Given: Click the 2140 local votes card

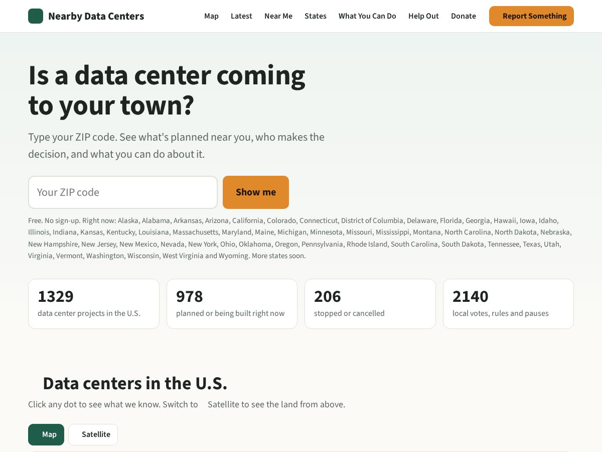Looking at the screenshot, I should 508,304.
